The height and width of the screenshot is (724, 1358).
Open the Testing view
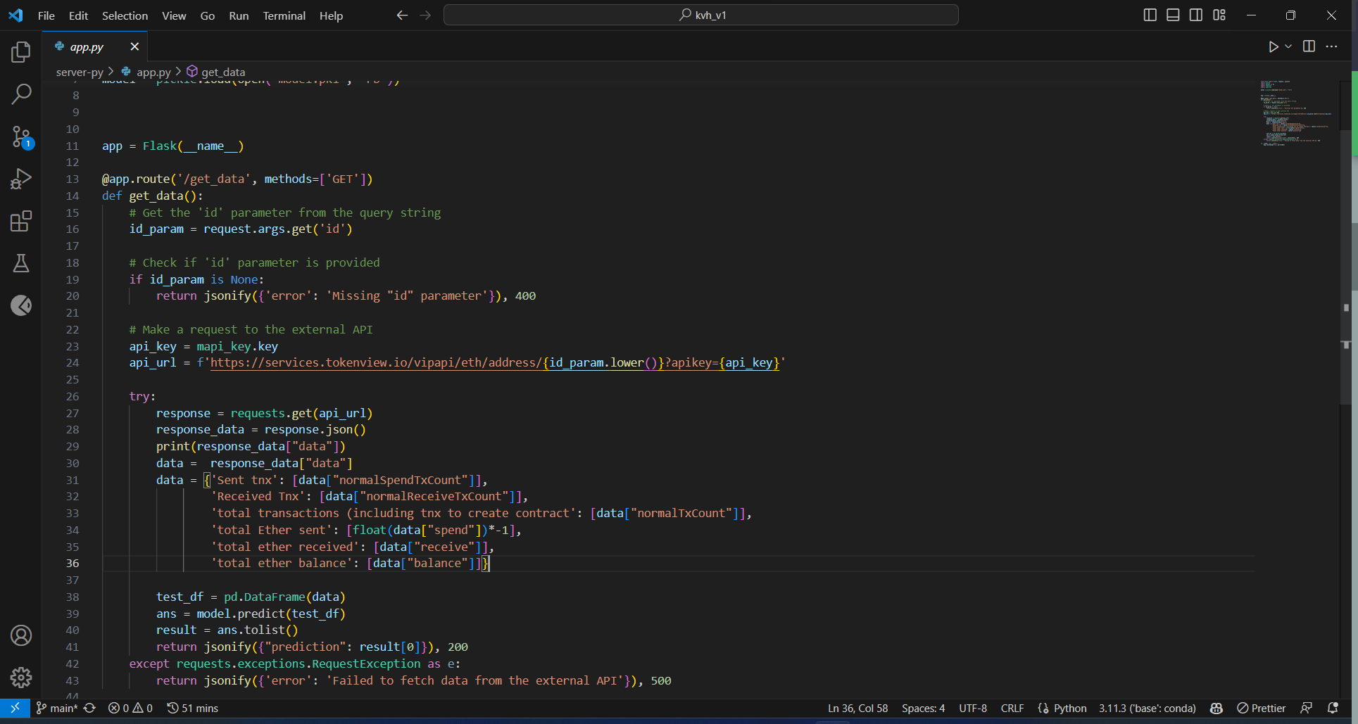coord(21,263)
